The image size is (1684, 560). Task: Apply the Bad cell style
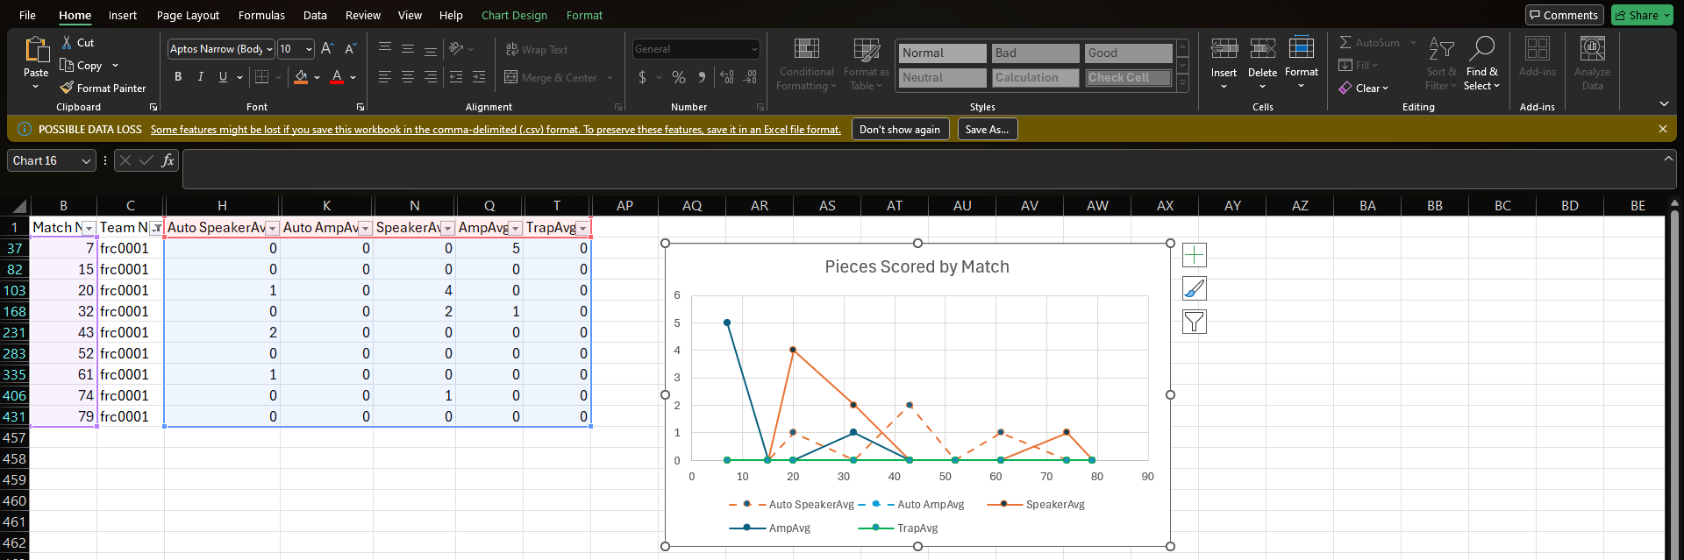(x=1036, y=53)
